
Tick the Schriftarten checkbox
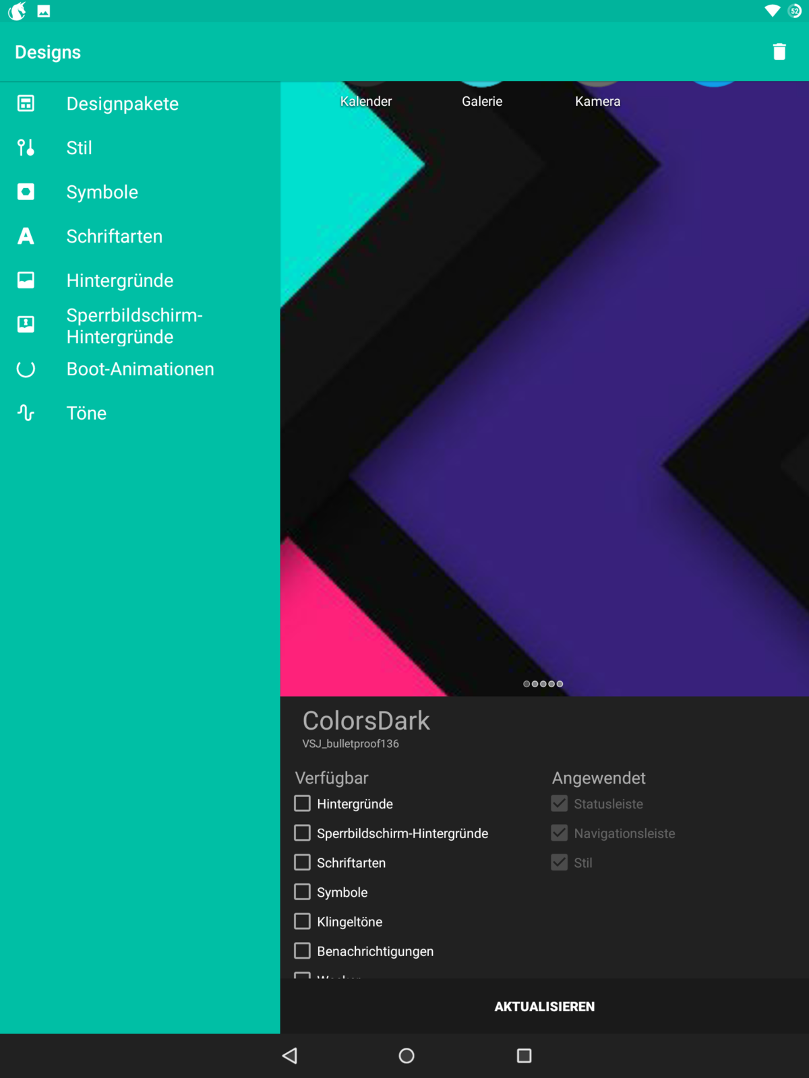(x=303, y=863)
